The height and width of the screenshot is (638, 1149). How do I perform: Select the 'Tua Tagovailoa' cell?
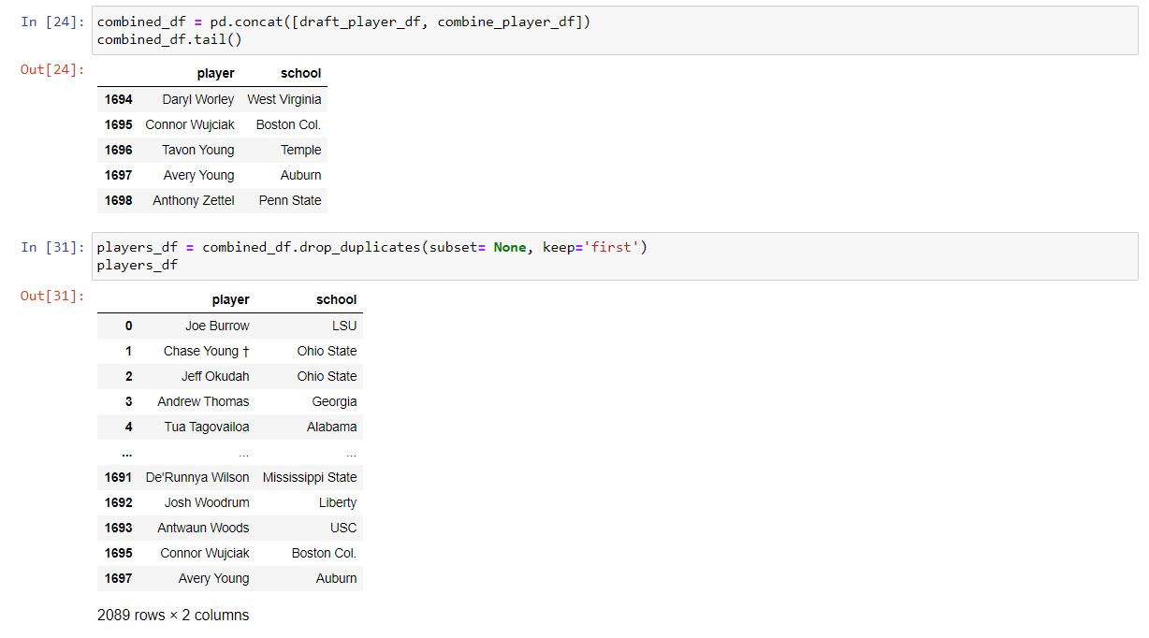point(208,427)
